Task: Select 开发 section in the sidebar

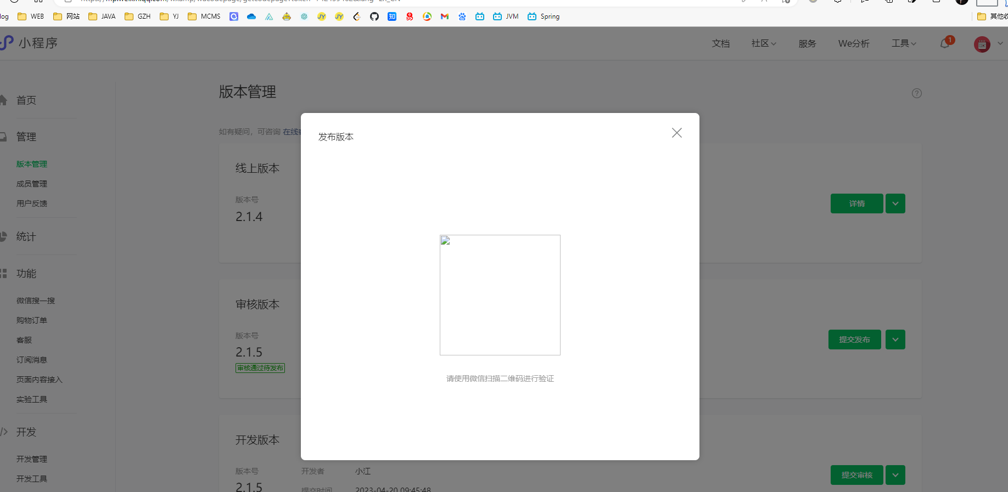Action: coord(26,432)
